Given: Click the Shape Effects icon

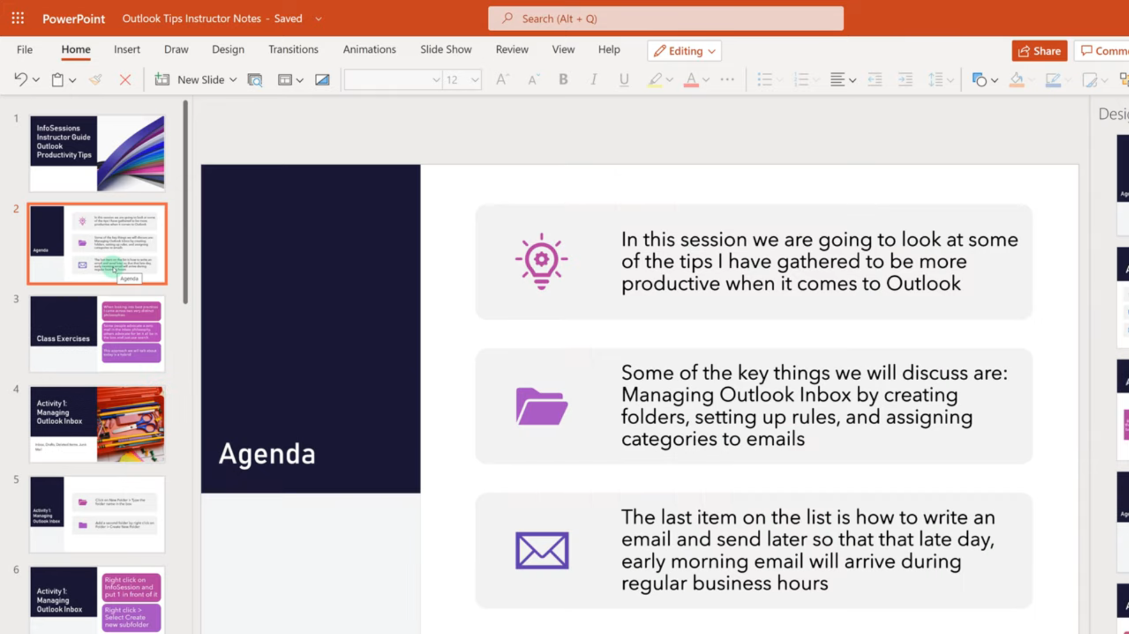Looking at the screenshot, I should 1090,79.
